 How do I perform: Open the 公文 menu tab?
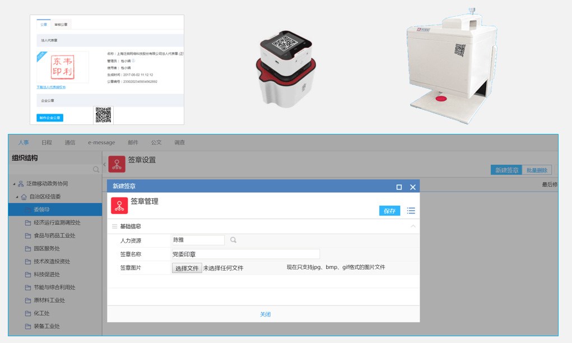[156, 142]
